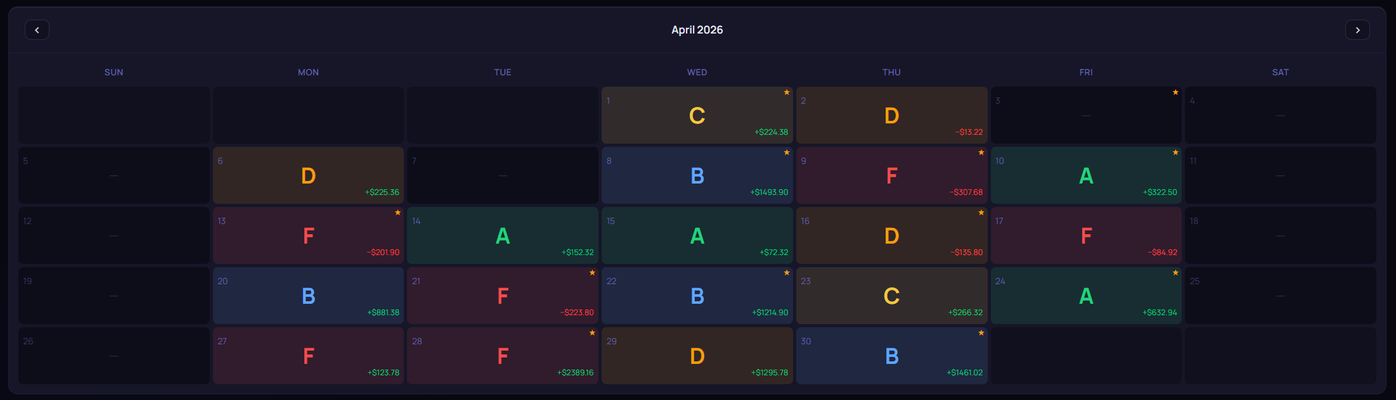Select April 14 graded A
Viewport: 1396px width, 400px height.
point(503,235)
